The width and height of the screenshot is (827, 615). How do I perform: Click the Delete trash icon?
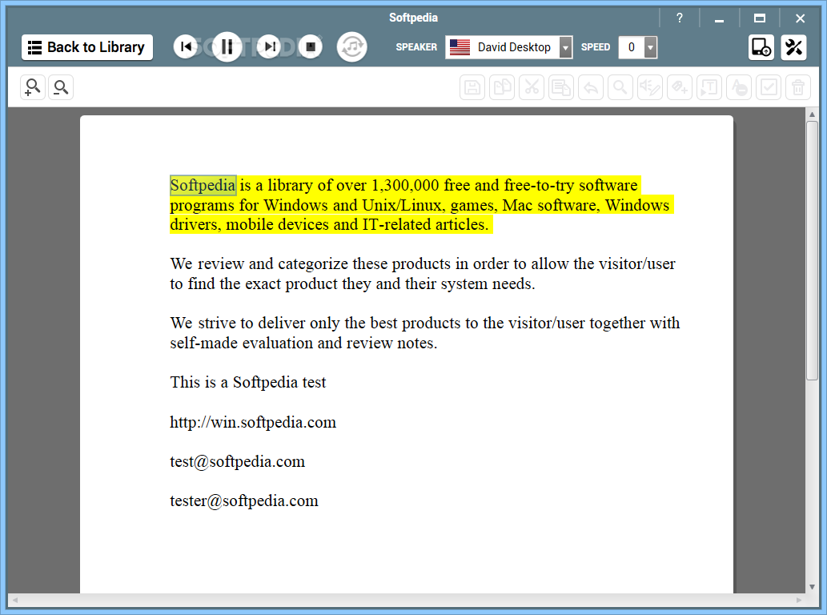(798, 87)
